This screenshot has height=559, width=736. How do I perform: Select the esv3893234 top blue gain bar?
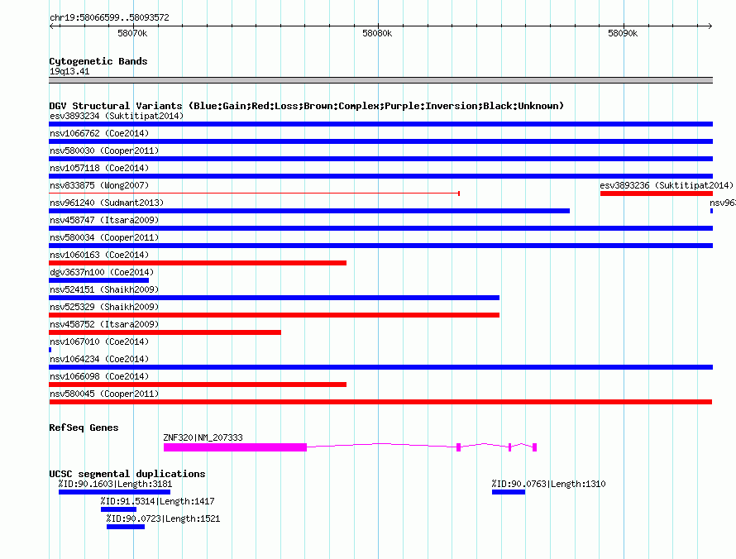pyautogui.click(x=380, y=124)
